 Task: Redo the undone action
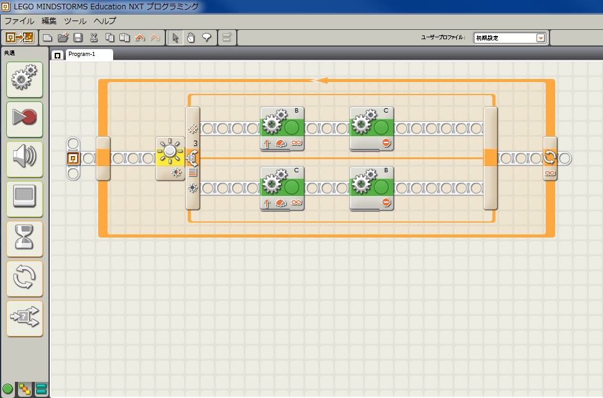pyautogui.click(x=155, y=38)
